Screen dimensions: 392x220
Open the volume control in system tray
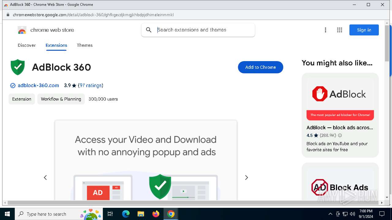click(x=352, y=214)
